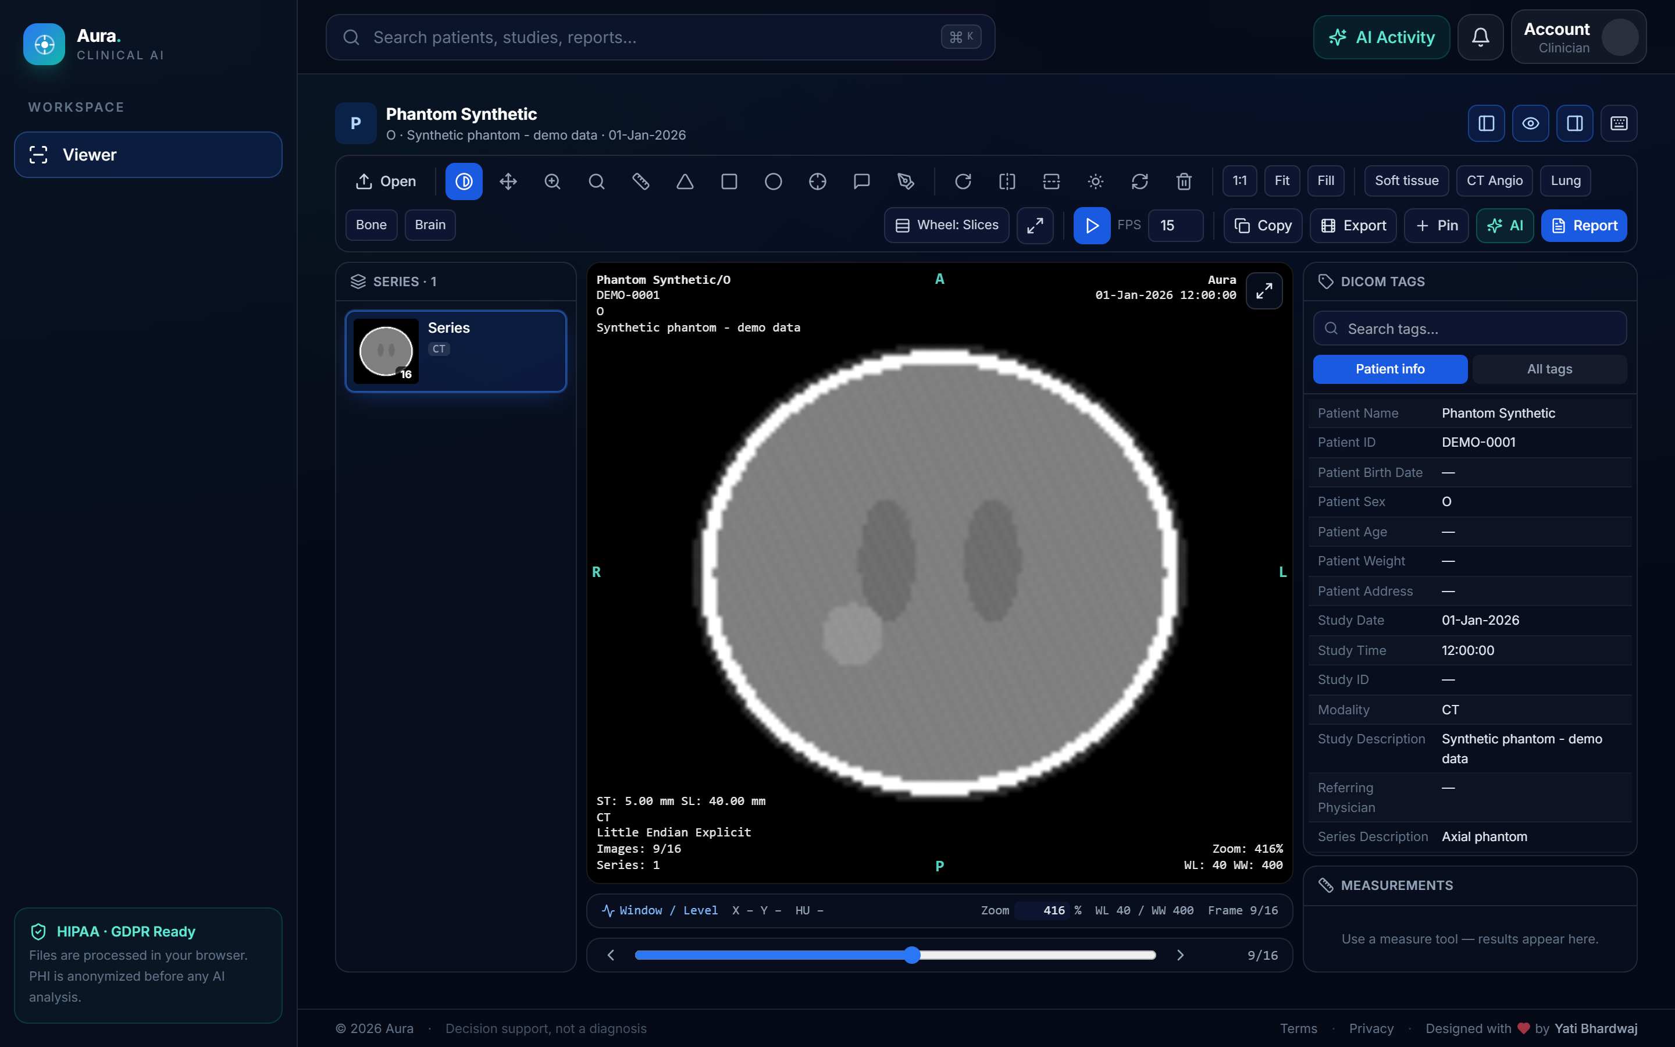Select the Window/Level tool icon
This screenshot has height=1047, width=1675.
[x=464, y=181]
